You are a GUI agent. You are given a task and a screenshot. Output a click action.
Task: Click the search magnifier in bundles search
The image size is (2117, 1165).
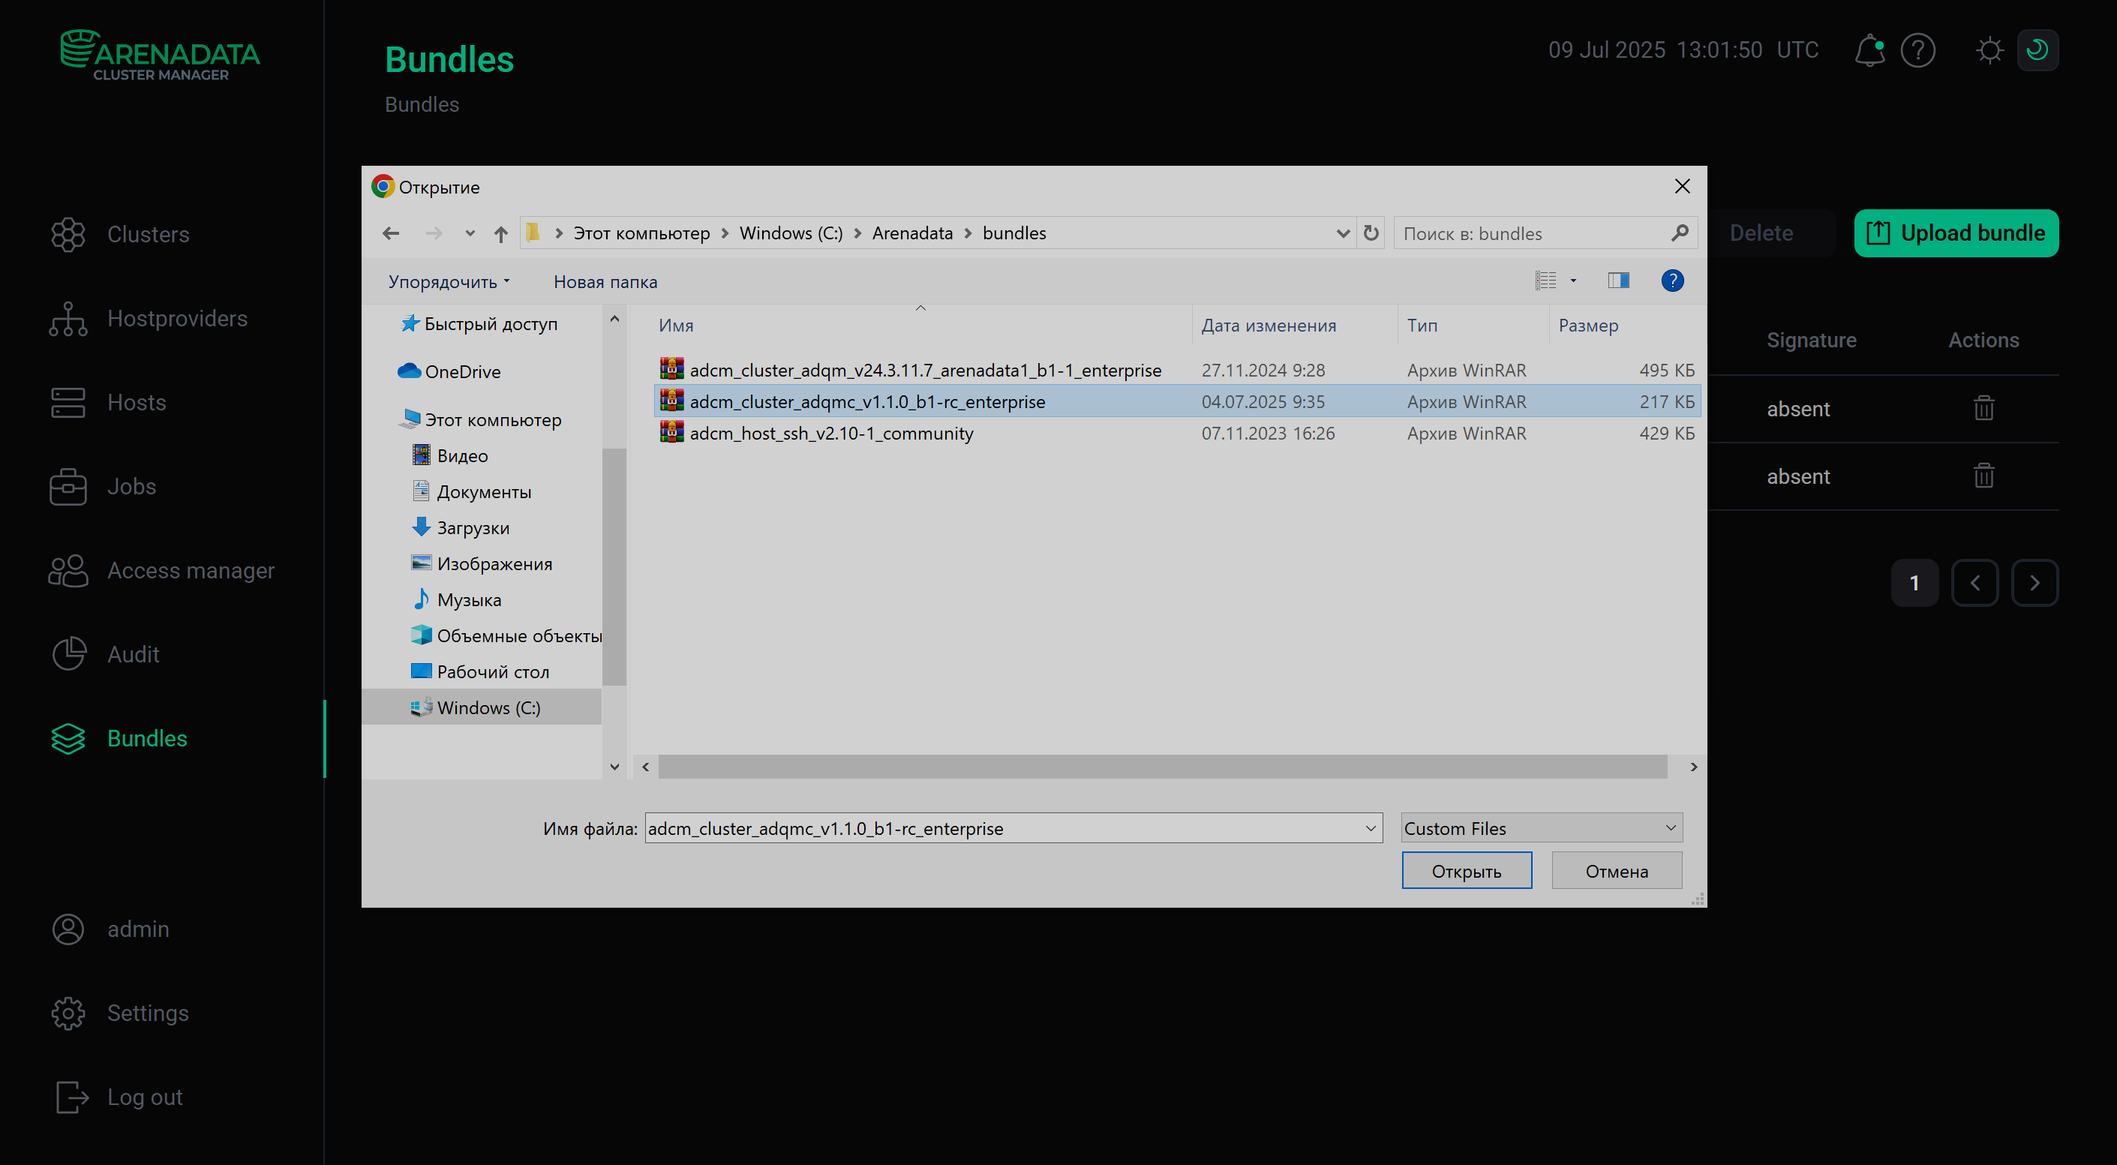pyautogui.click(x=1679, y=233)
